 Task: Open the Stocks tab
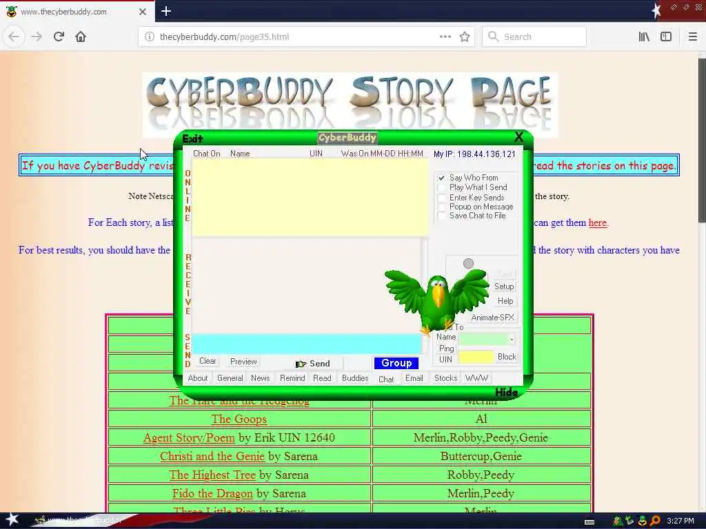click(445, 378)
